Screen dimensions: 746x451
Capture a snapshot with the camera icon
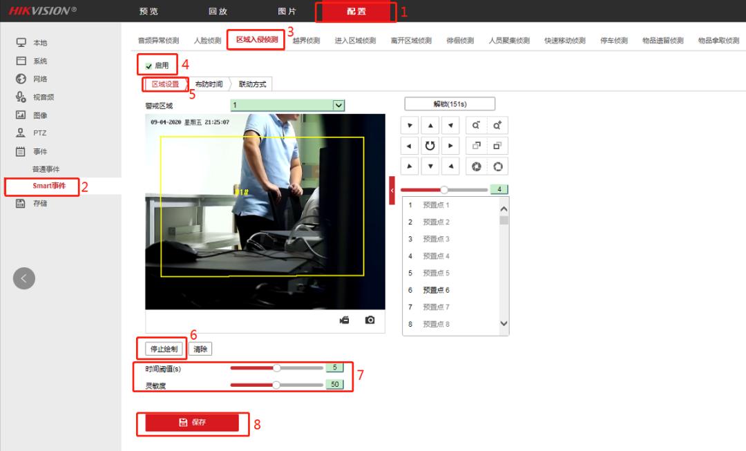pos(370,319)
